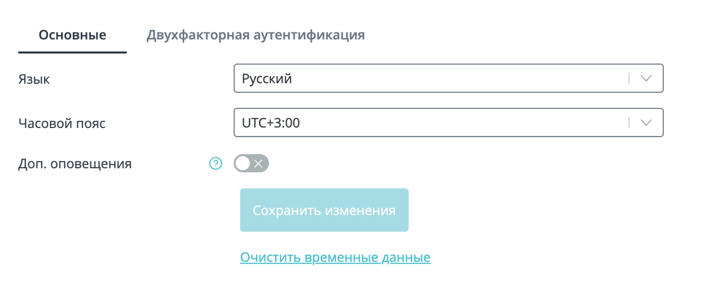
Task: Click the Часовой пояс field label
Action: pyautogui.click(x=62, y=123)
